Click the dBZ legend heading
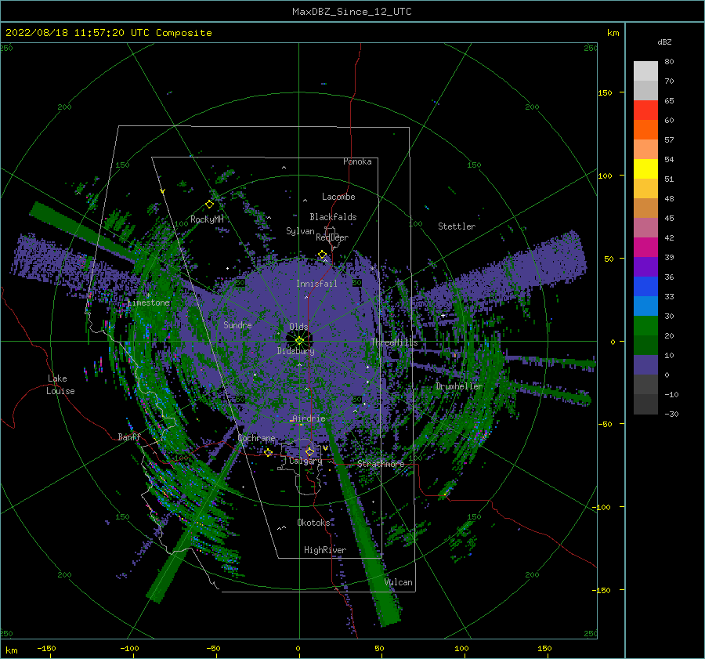This screenshot has width=705, height=659. pos(664,42)
